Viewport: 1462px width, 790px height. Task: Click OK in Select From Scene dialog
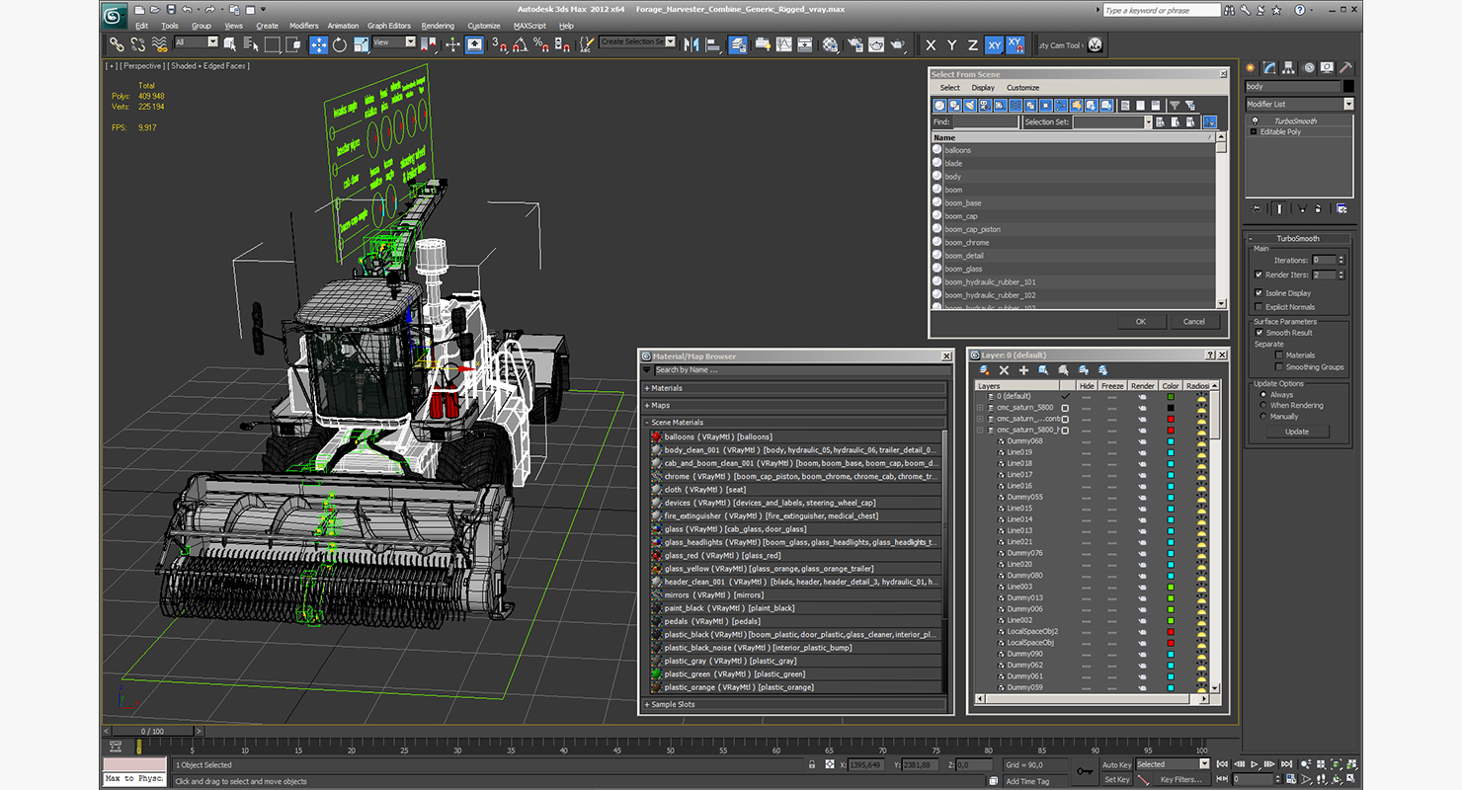coord(1141,321)
